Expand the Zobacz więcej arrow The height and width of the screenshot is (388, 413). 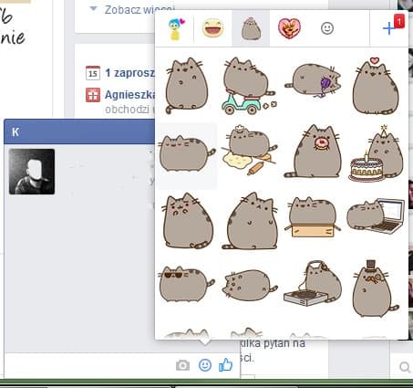(x=94, y=9)
